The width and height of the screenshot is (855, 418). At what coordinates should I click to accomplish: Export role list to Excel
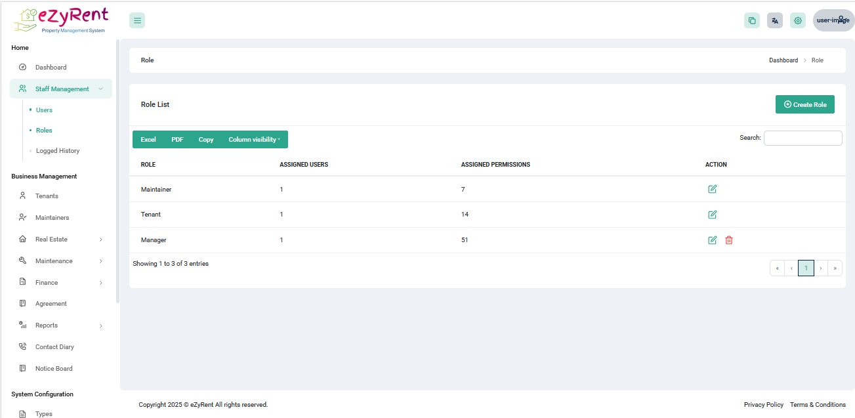click(148, 140)
